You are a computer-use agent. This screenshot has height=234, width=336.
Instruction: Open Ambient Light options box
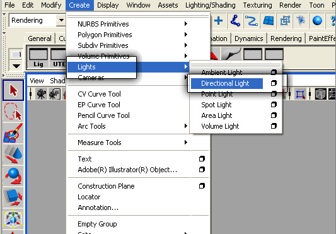(x=274, y=73)
